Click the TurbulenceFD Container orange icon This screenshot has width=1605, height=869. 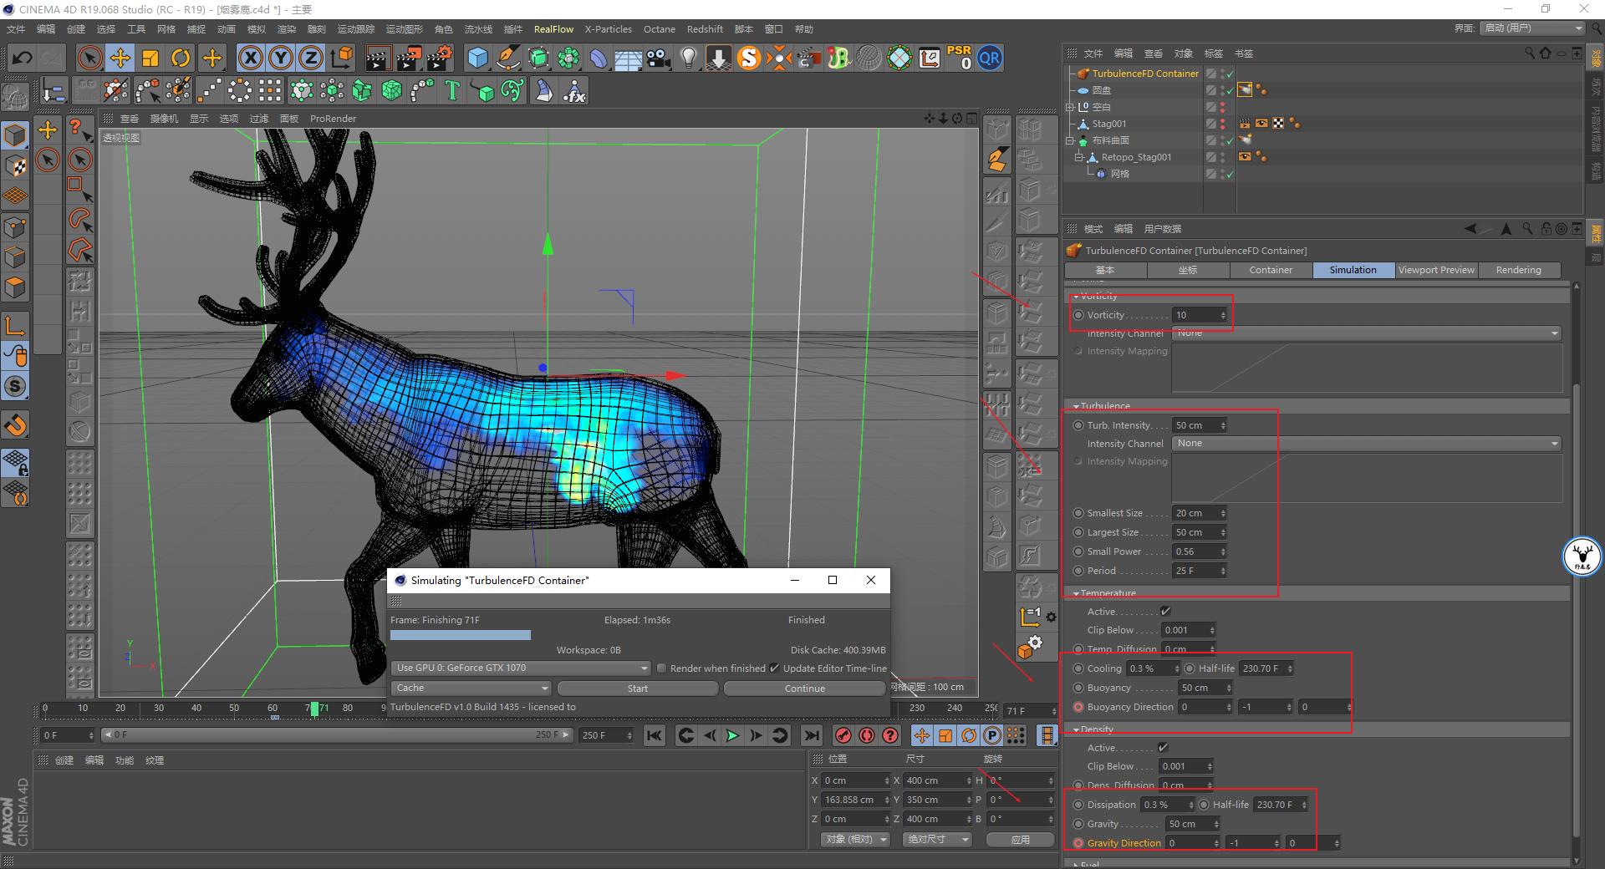click(x=1083, y=73)
